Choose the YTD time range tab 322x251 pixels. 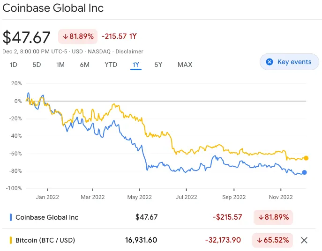tap(111, 65)
